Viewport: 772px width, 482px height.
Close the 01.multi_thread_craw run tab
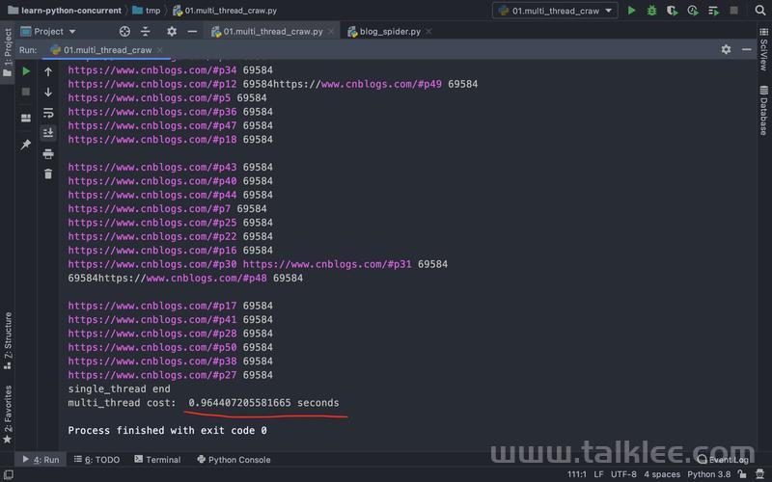tap(159, 50)
